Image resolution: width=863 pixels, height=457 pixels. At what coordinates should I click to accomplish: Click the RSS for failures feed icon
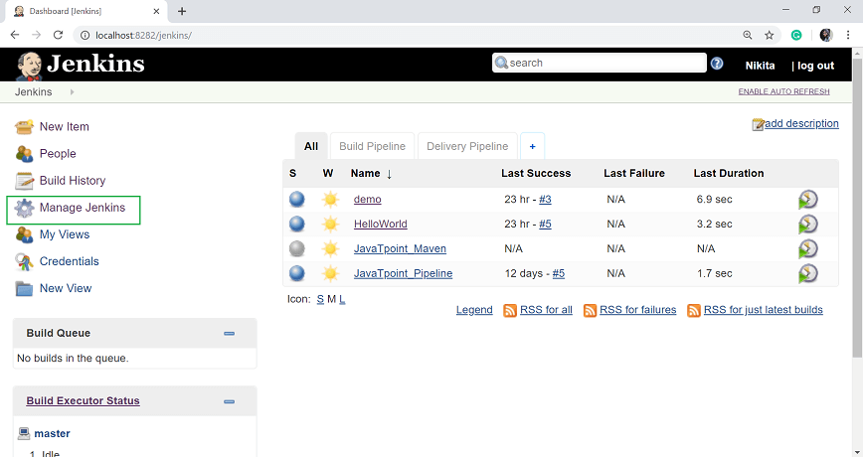click(590, 311)
